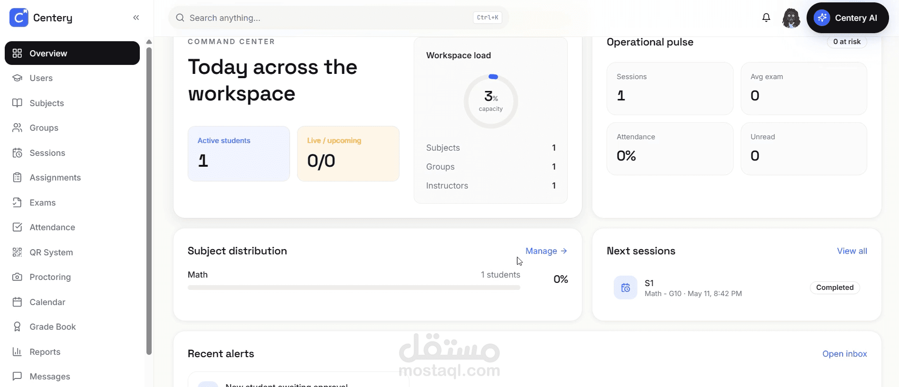Click the Reports bar chart icon
The height and width of the screenshot is (387, 899).
[x=17, y=351]
